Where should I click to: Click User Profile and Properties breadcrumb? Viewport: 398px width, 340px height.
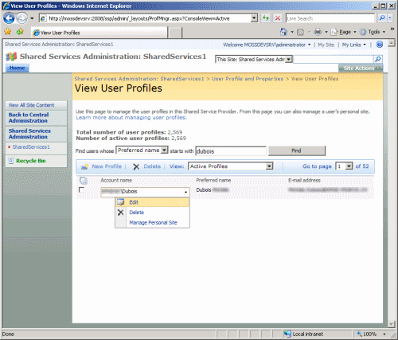pyautogui.click(x=248, y=79)
